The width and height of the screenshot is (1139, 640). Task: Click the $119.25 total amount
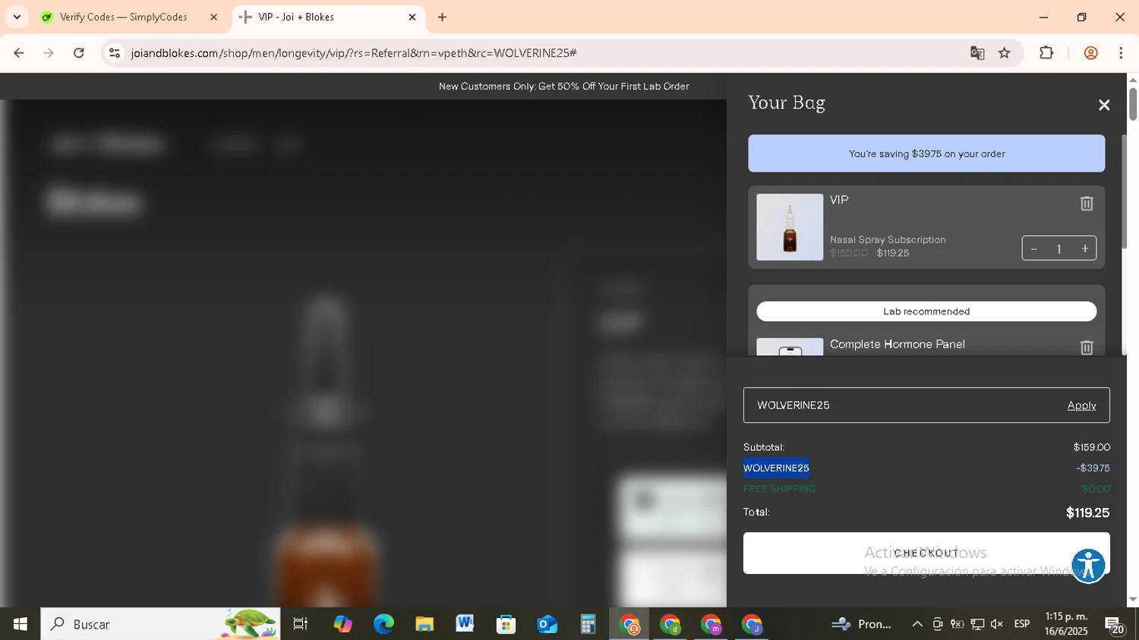click(x=1087, y=512)
